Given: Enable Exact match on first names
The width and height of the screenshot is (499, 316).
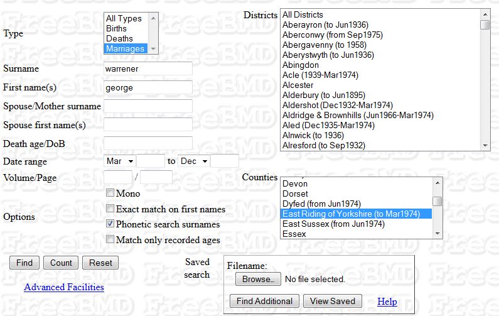Looking at the screenshot, I should point(110,209).
